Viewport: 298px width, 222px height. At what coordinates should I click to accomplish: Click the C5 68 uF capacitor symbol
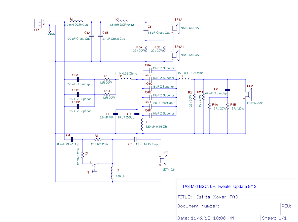coord(146,30)
